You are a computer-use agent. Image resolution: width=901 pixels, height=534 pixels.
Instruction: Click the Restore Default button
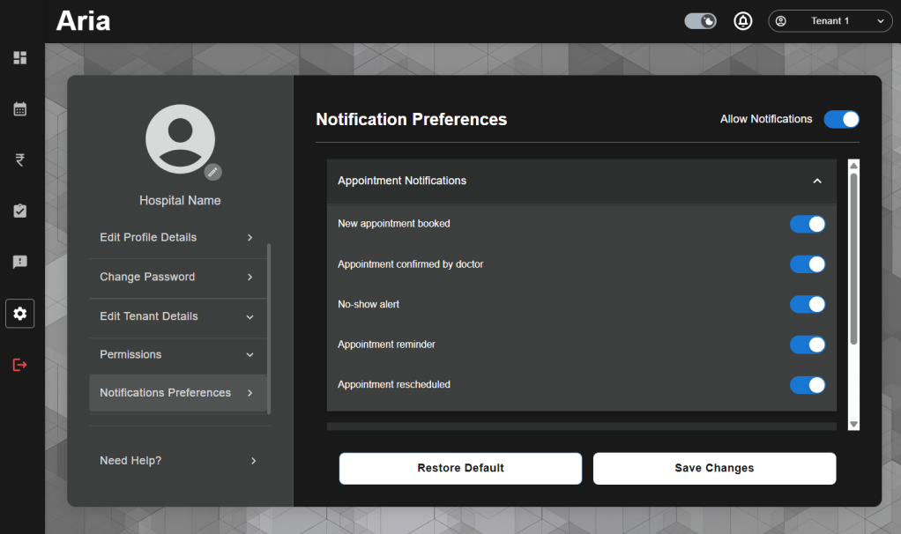tap(460, 469)
